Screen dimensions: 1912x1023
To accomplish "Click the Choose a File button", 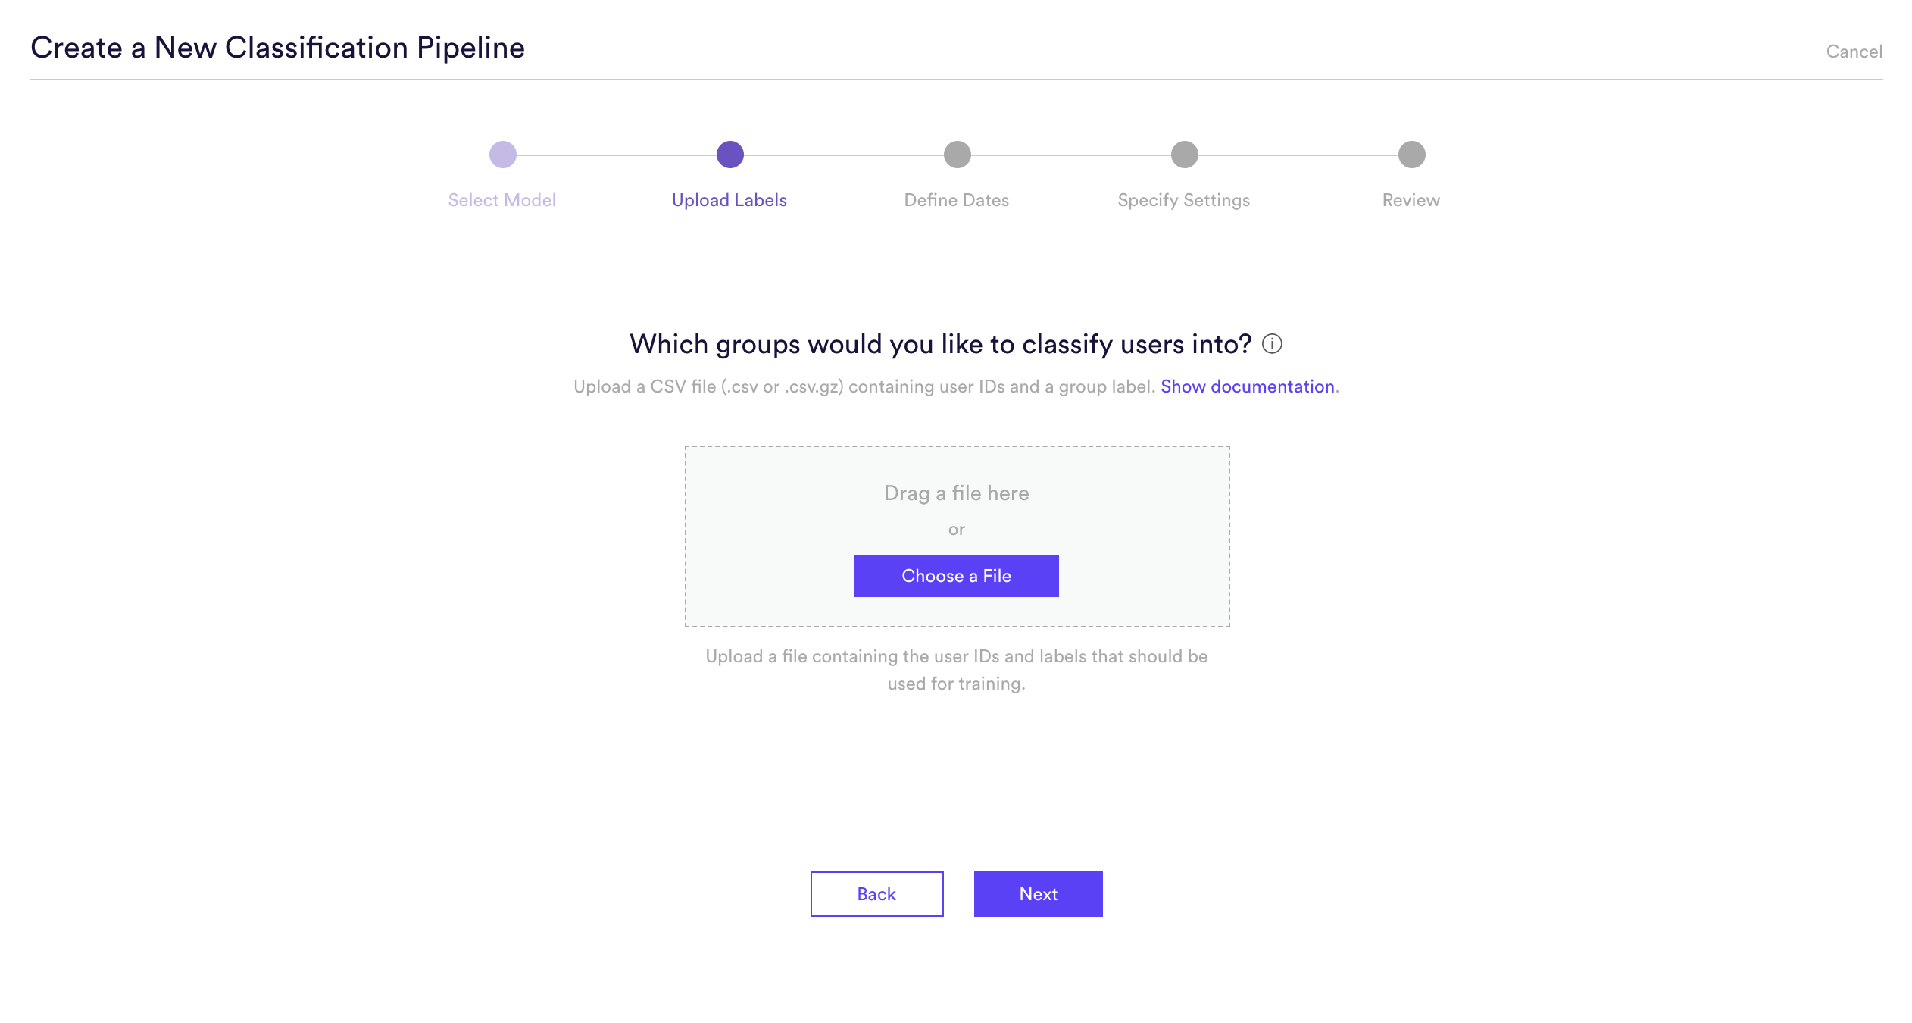I will [957, 576].
